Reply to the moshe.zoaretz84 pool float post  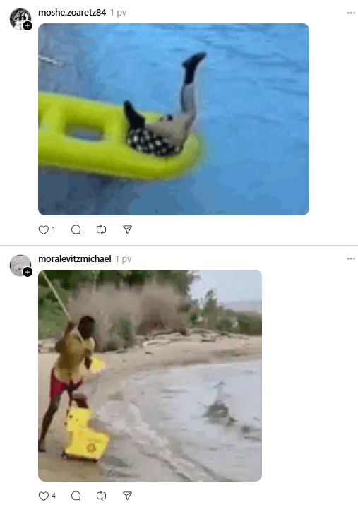[x=76, y=229]
